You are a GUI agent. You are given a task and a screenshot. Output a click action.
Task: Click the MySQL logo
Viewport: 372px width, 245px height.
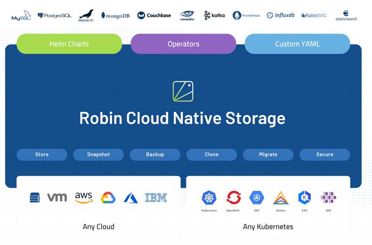(x=21, y=16)
